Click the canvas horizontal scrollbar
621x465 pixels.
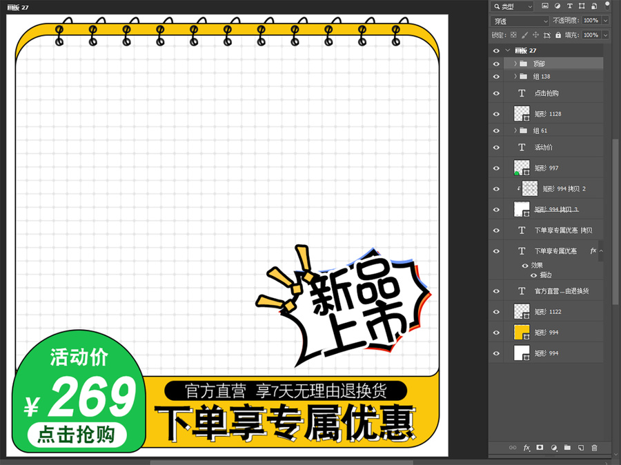point(282,462)
